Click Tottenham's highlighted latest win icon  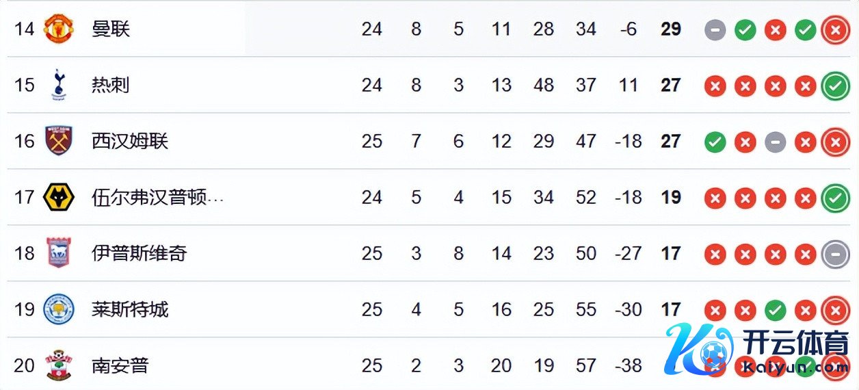[x=835, y=86]
